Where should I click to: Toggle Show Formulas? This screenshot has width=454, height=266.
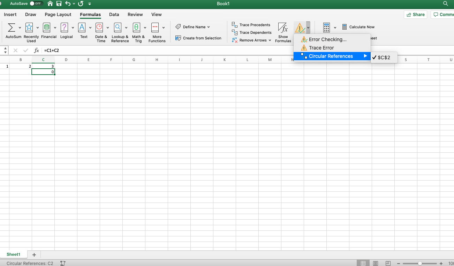(x=283, y=33)
